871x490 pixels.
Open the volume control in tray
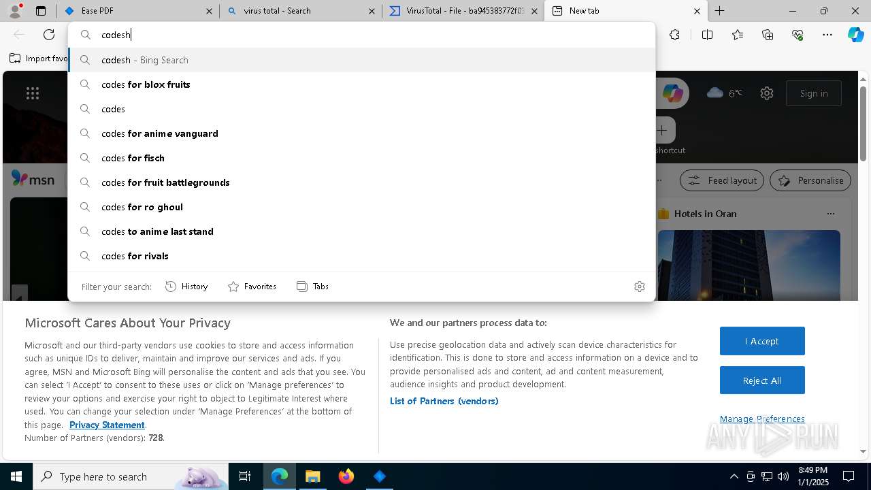coord(783,476)
